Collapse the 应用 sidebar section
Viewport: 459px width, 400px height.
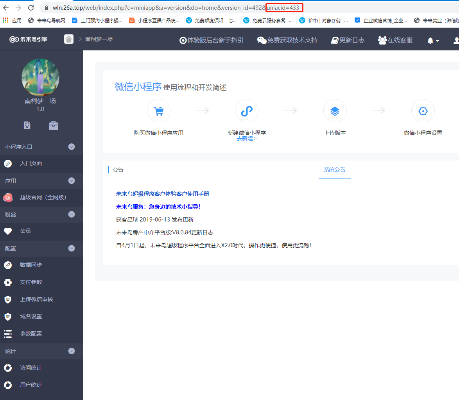pos(72,181)
